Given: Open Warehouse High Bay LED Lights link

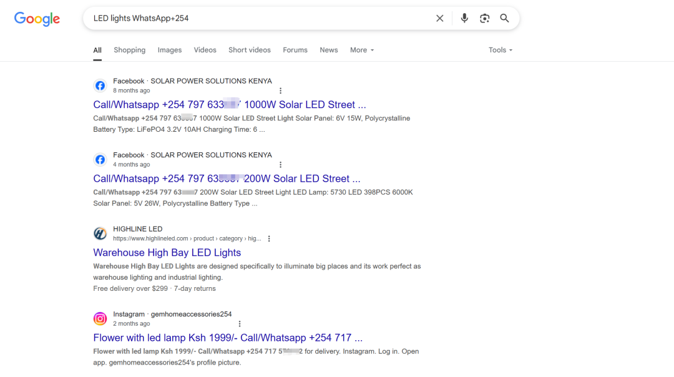Looking at the screenshot, I should click(167, 253).
